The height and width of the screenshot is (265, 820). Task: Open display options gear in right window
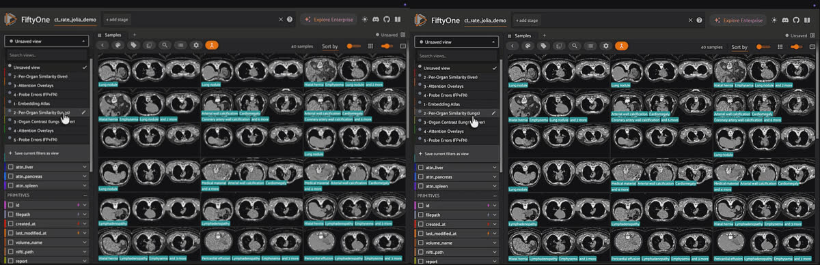(607, 46)
